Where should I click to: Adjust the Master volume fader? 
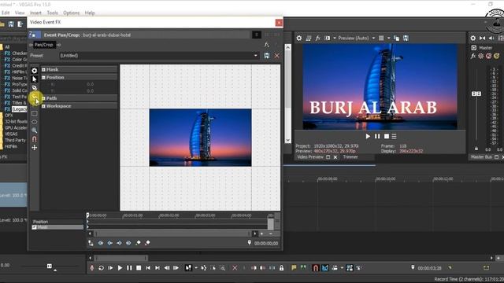click(x=476, y=94)
